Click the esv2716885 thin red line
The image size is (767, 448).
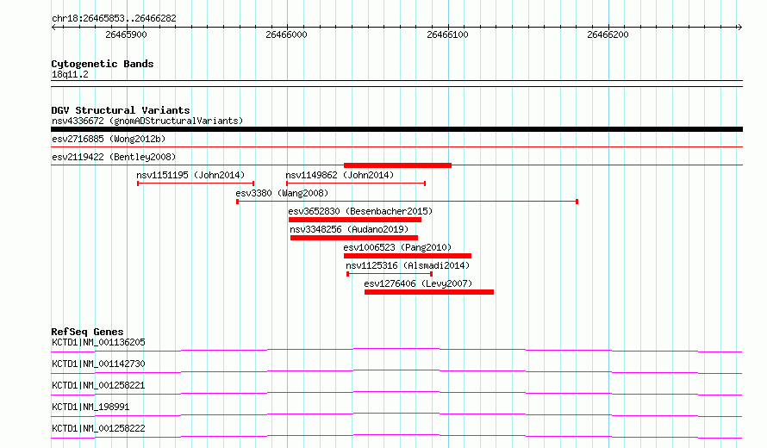tap(396, 146)
